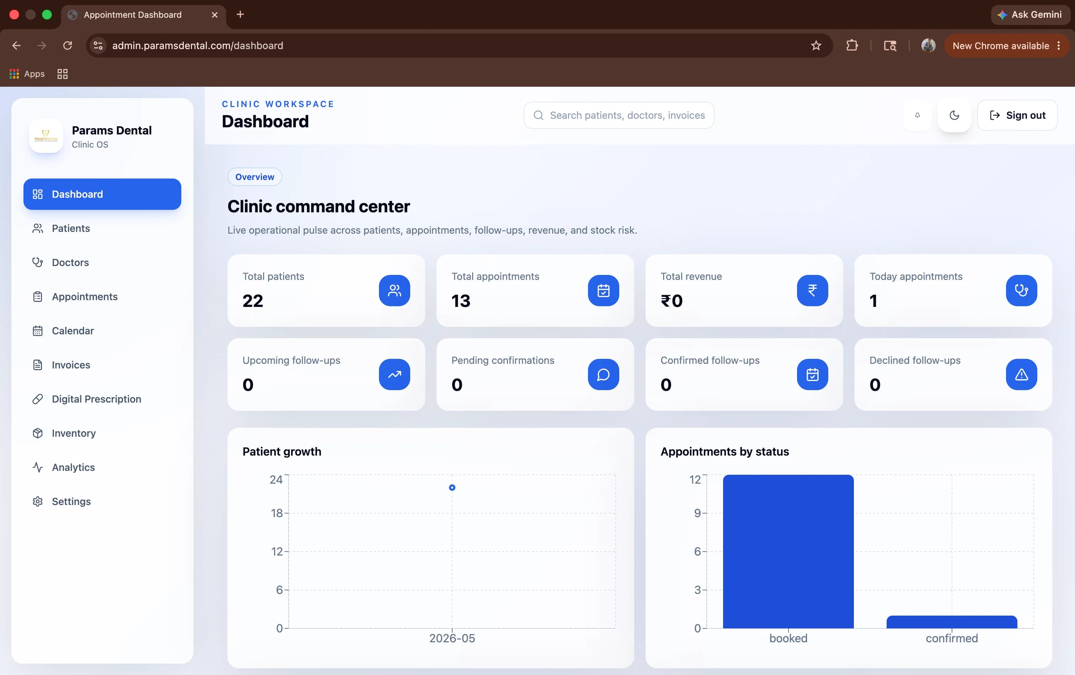Click the Overview badge
The height and width of the screenshot is (675, 1075).
click(x=255, y=177)
